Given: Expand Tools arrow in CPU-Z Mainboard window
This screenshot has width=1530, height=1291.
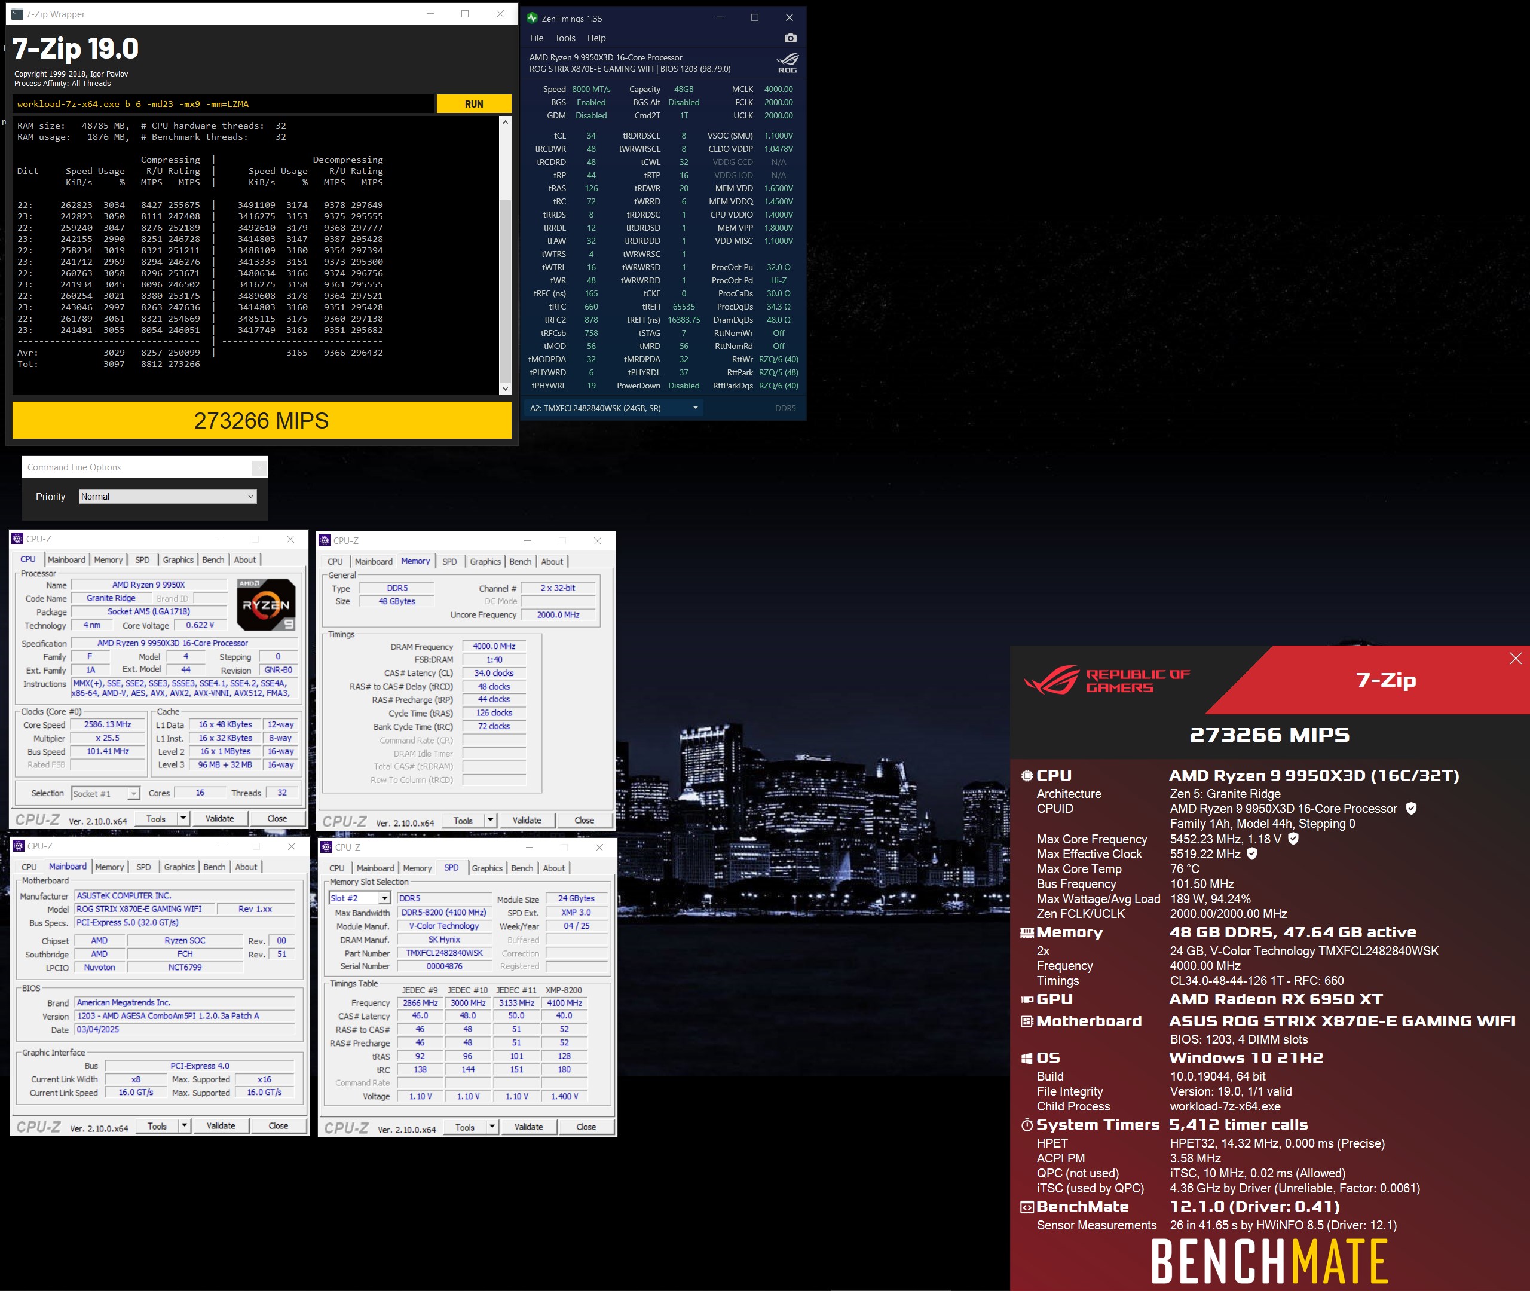Looking at the screenshot, I should pos(185,1126).
